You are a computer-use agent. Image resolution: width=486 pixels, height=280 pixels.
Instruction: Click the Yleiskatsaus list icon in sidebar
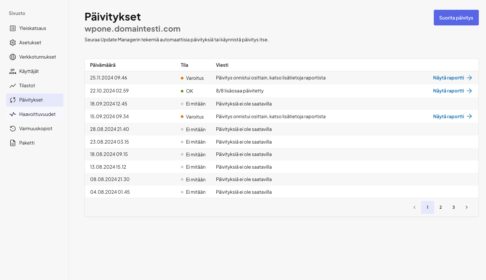(13, 28)
